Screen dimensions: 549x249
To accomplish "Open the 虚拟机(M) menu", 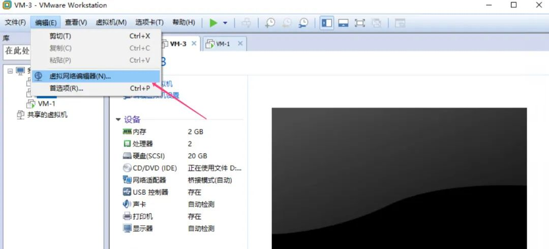I will tap(111, 23).
